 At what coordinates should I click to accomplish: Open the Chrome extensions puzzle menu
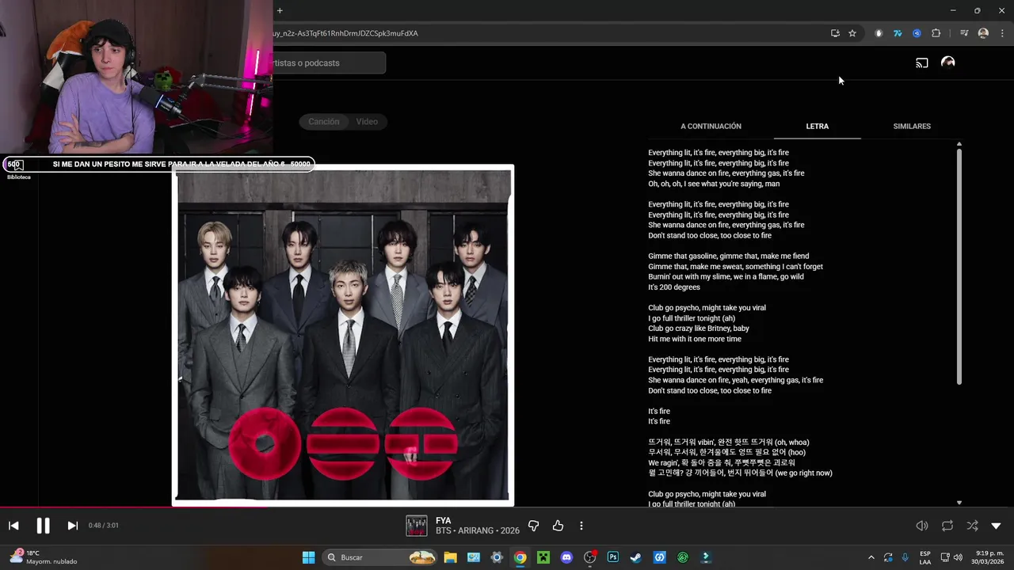[936, 33]
